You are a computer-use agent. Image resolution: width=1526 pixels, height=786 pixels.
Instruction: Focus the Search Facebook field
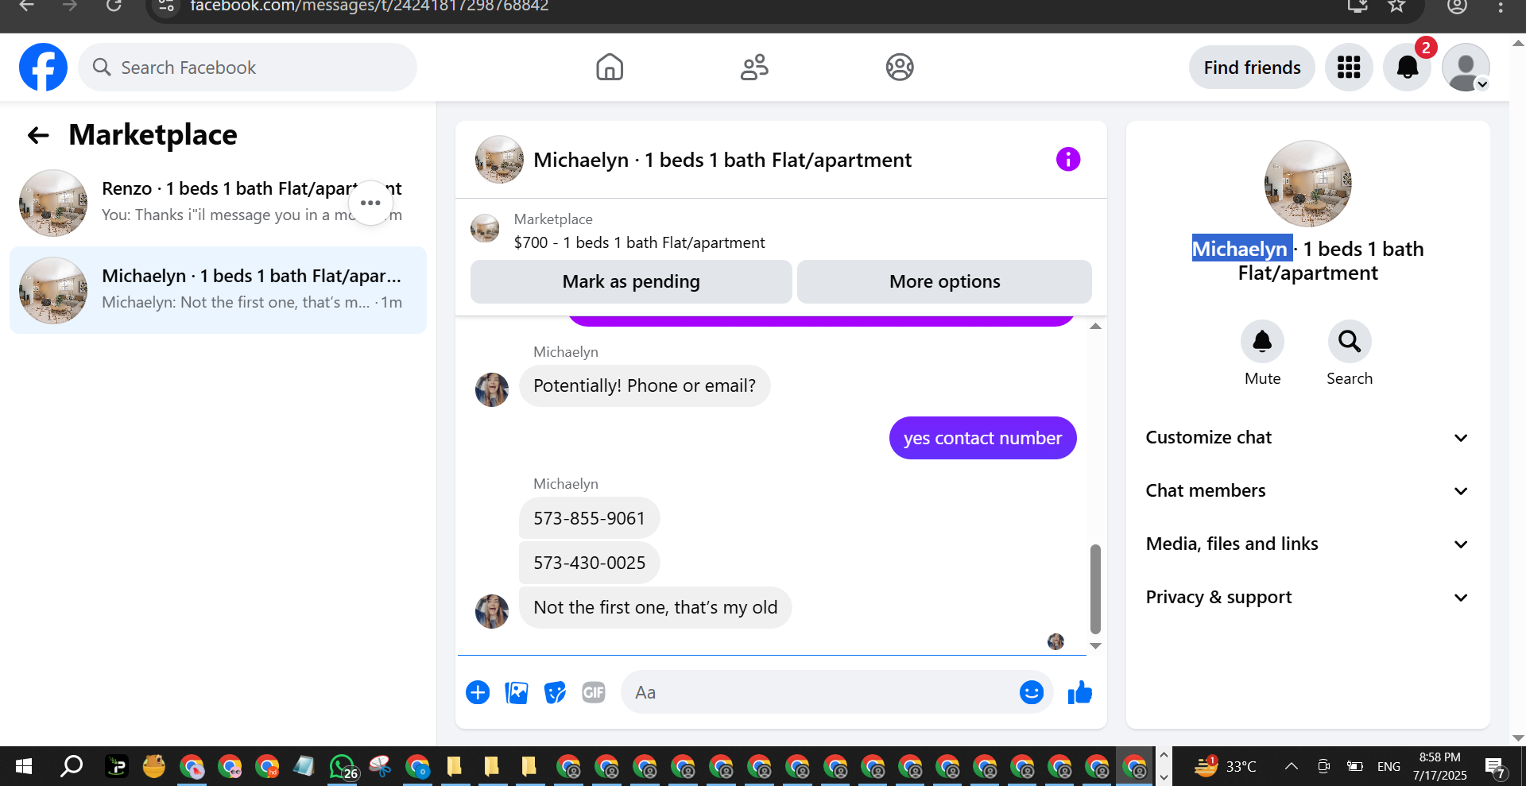coord(248,68)
